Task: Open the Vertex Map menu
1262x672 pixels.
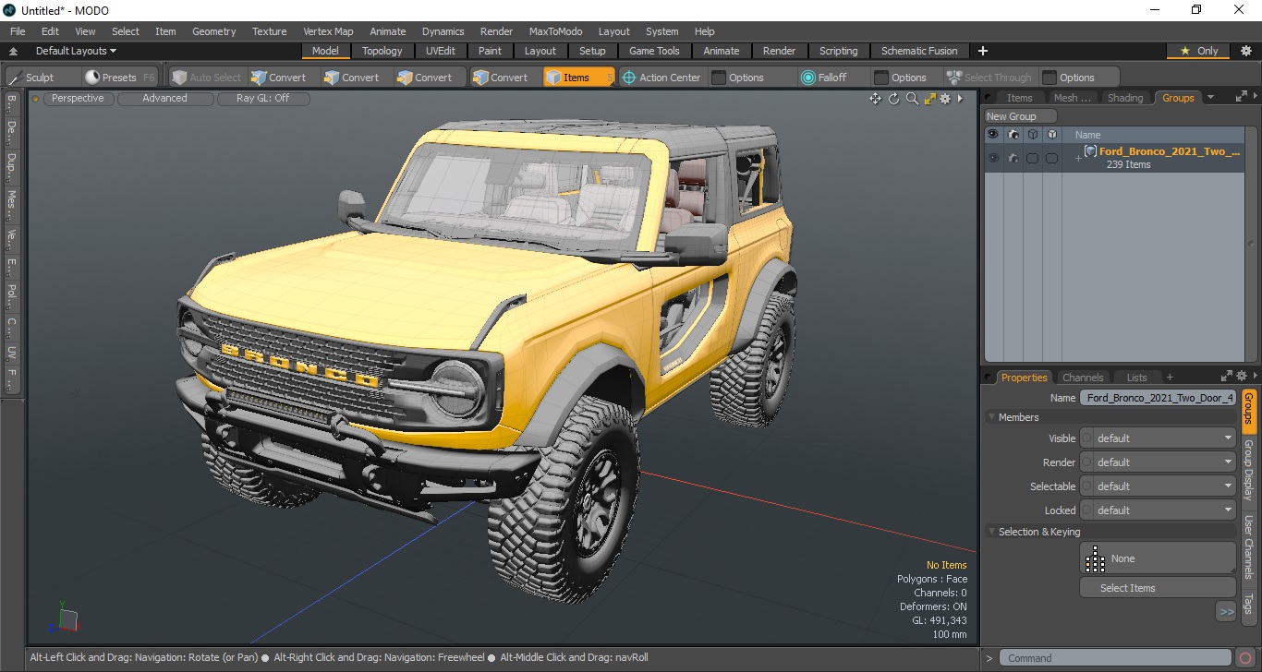Action: pyautogui.click(x=328, y=31)
